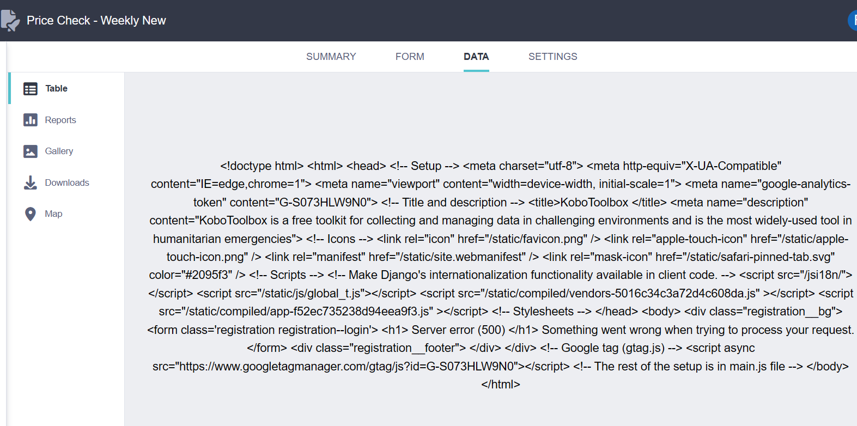Show the Map view label

53,214
